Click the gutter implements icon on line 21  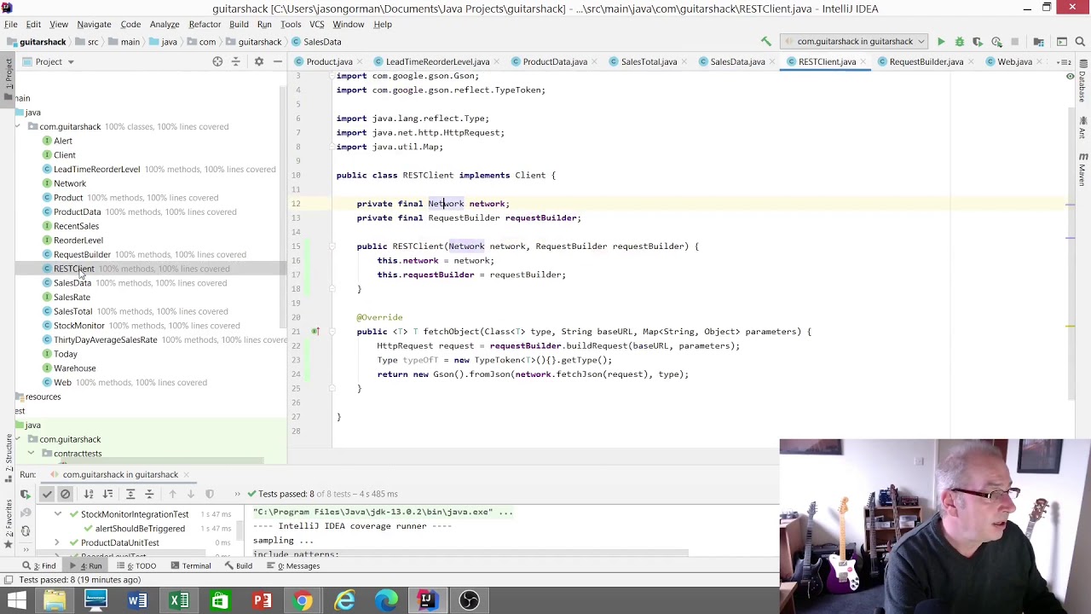tap(315, 332)
